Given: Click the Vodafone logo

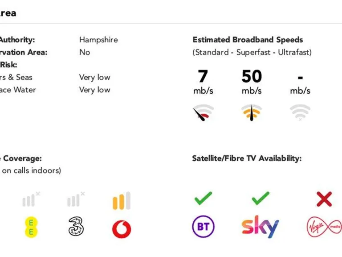Looking at the screenshot, I should click(122, 229).
